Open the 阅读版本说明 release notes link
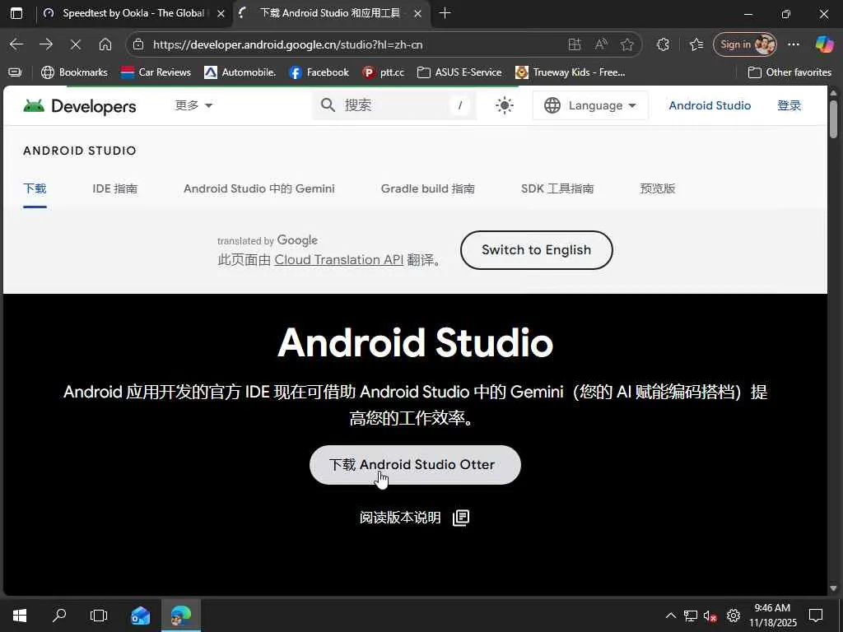Image resolution: width=843 pixels, height=632 pixels. tap(415, 518)
